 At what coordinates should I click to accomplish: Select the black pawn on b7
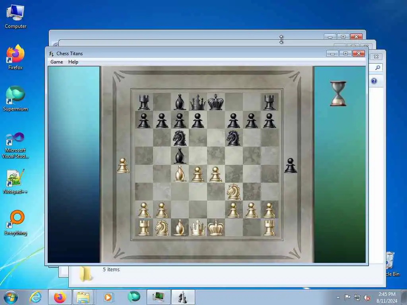point(162,121)
